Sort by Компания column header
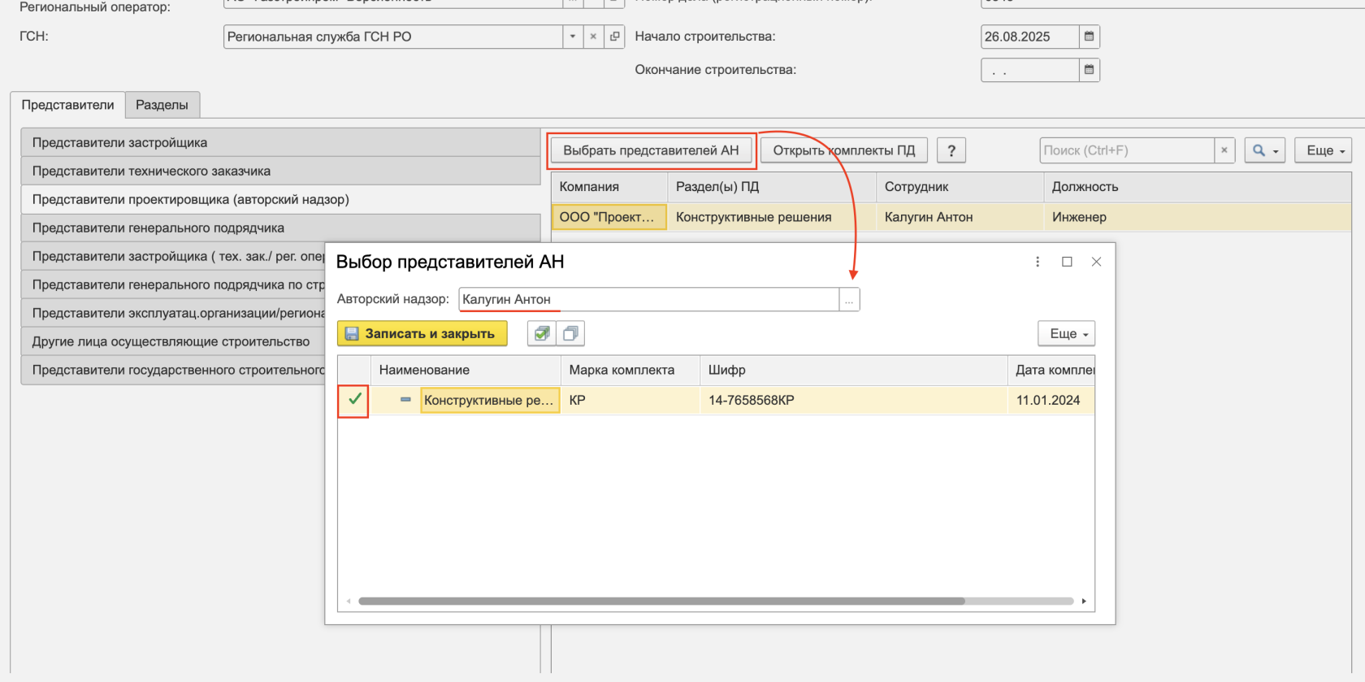 tap(609, 187)
